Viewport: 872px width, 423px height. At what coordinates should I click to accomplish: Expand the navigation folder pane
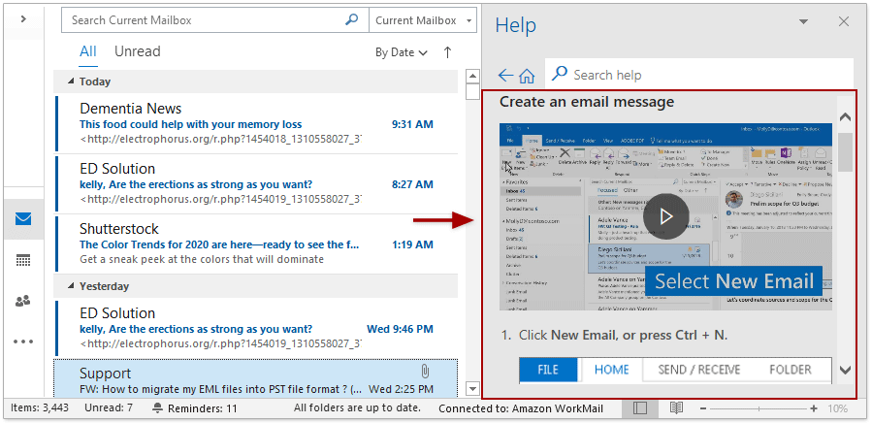pos(22,19)
